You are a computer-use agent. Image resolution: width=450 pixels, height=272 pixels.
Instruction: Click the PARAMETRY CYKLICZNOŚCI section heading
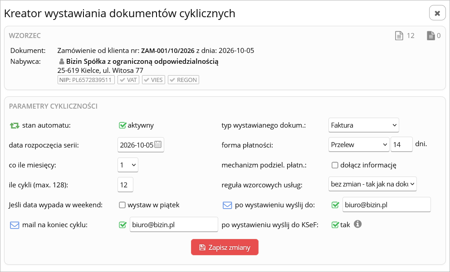53,106
